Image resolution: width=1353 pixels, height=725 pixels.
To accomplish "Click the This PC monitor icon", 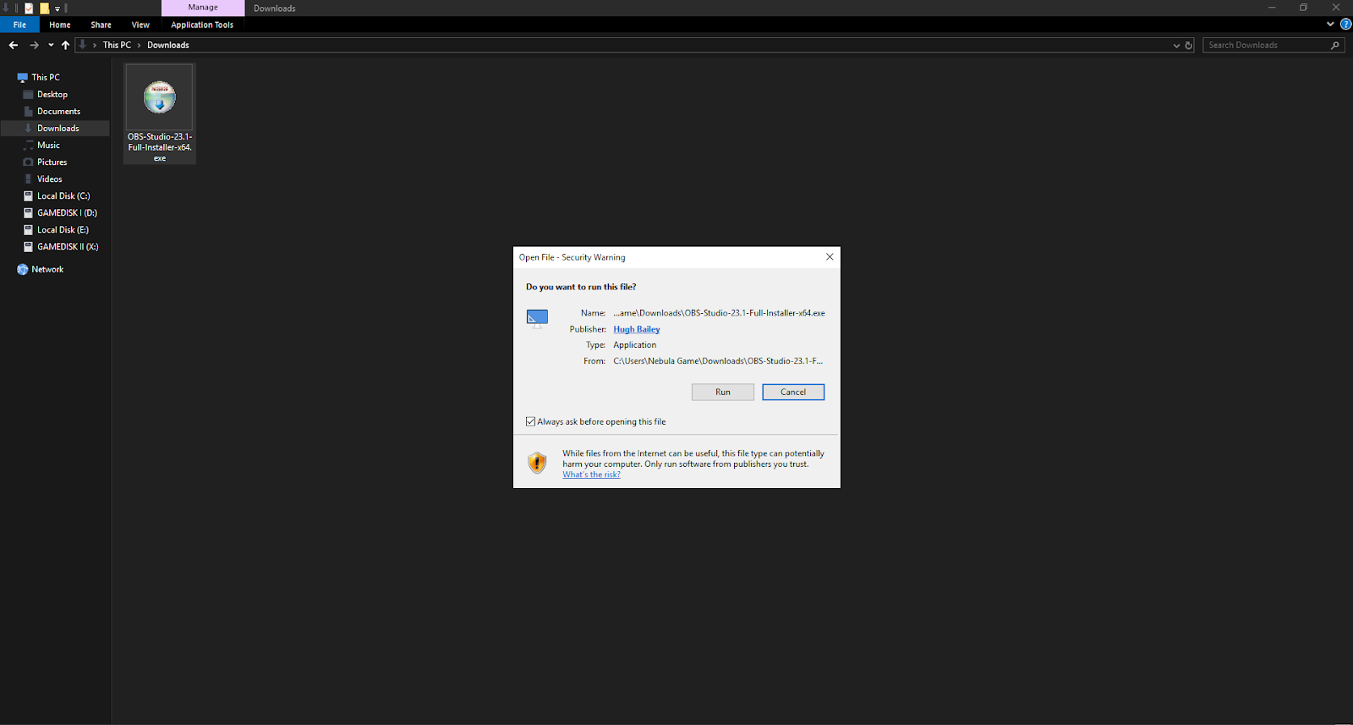I will tap(23, 77).
